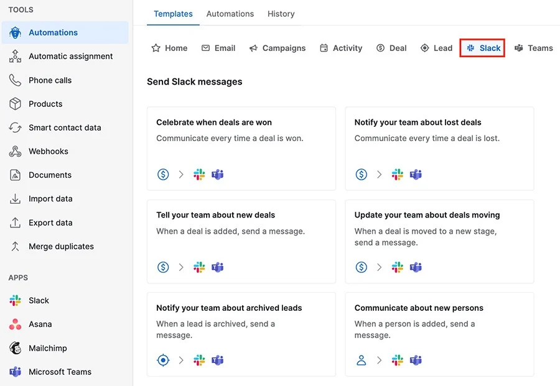This screenshot has height=386, width=560.
Task: Click Slack icon on Update your team about deals moving card
Action: [398, 267]
